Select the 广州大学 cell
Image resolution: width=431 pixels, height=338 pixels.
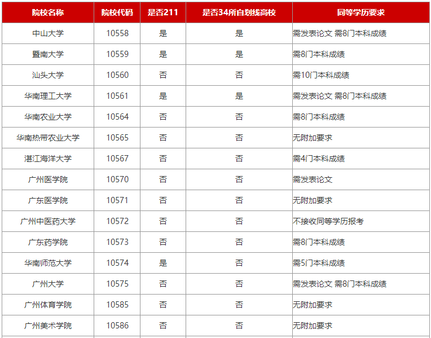click(x=48, y=284)
